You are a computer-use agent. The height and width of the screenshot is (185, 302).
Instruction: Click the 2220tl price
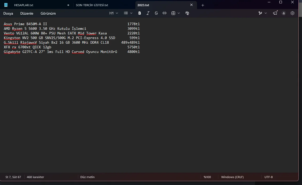133,33
